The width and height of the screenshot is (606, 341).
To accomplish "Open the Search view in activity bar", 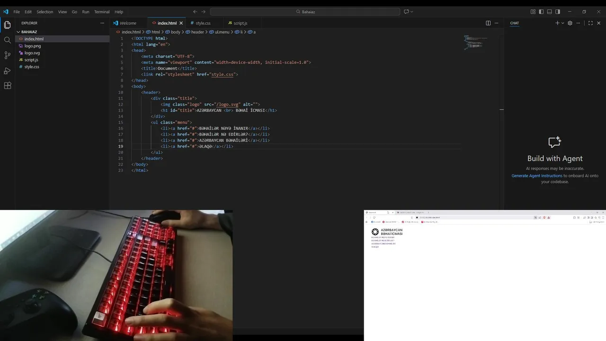I will pyautogui.click(x=7, y=40).
